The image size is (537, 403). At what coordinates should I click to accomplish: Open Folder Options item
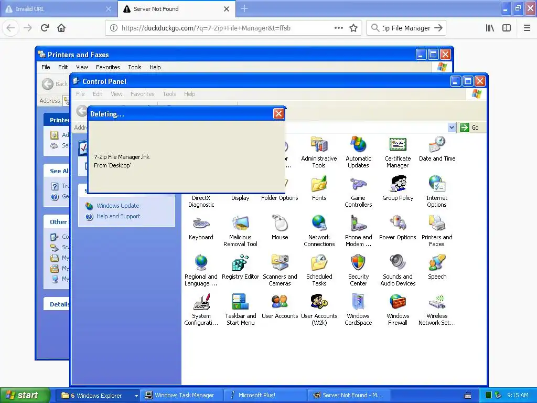[280, 198]
